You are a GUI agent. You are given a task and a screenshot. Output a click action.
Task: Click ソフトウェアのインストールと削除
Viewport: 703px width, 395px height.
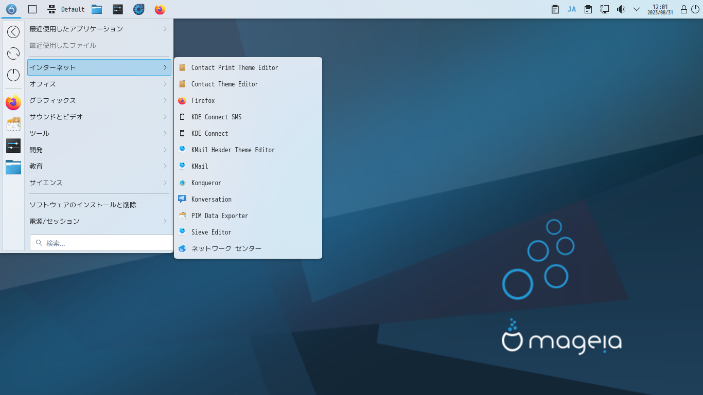(x=99, y=205)
